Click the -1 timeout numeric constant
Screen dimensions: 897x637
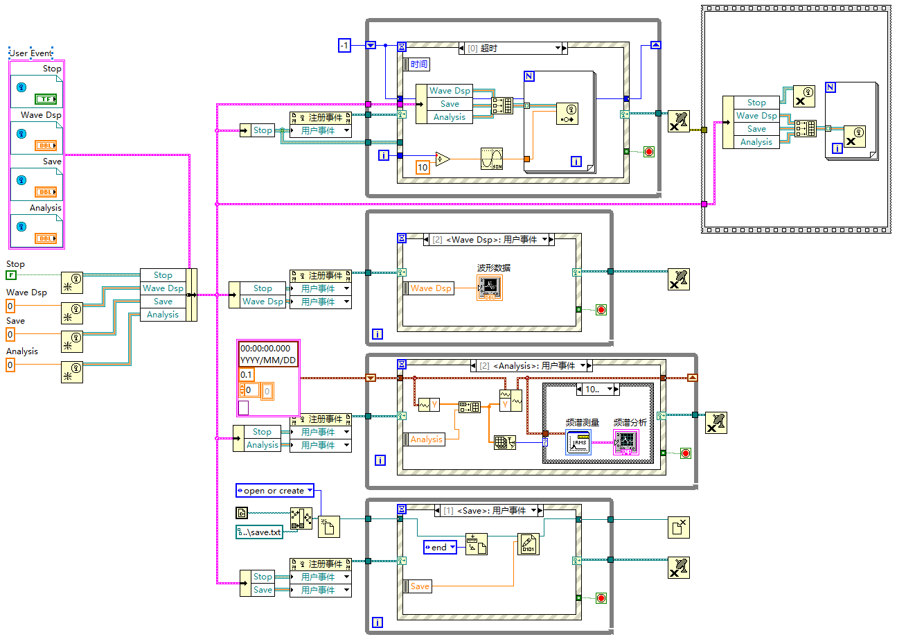tap(345, 46)
